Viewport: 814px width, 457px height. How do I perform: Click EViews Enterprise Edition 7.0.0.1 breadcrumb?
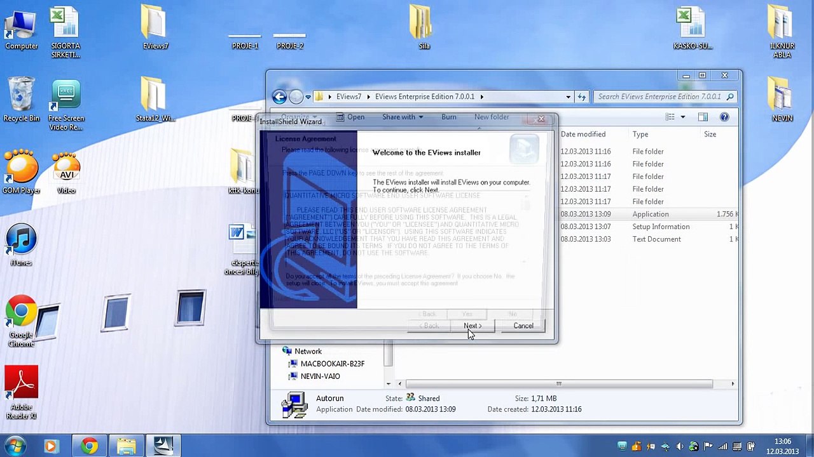[425, 96]
